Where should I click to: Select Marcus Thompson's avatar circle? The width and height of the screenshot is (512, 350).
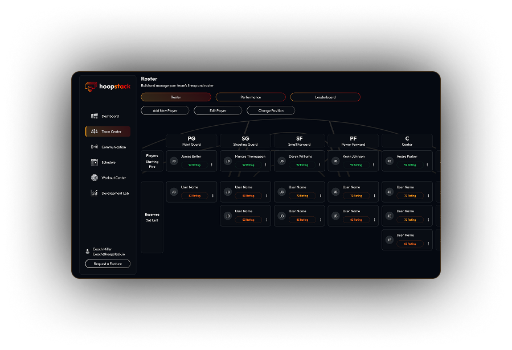[228, 161]
